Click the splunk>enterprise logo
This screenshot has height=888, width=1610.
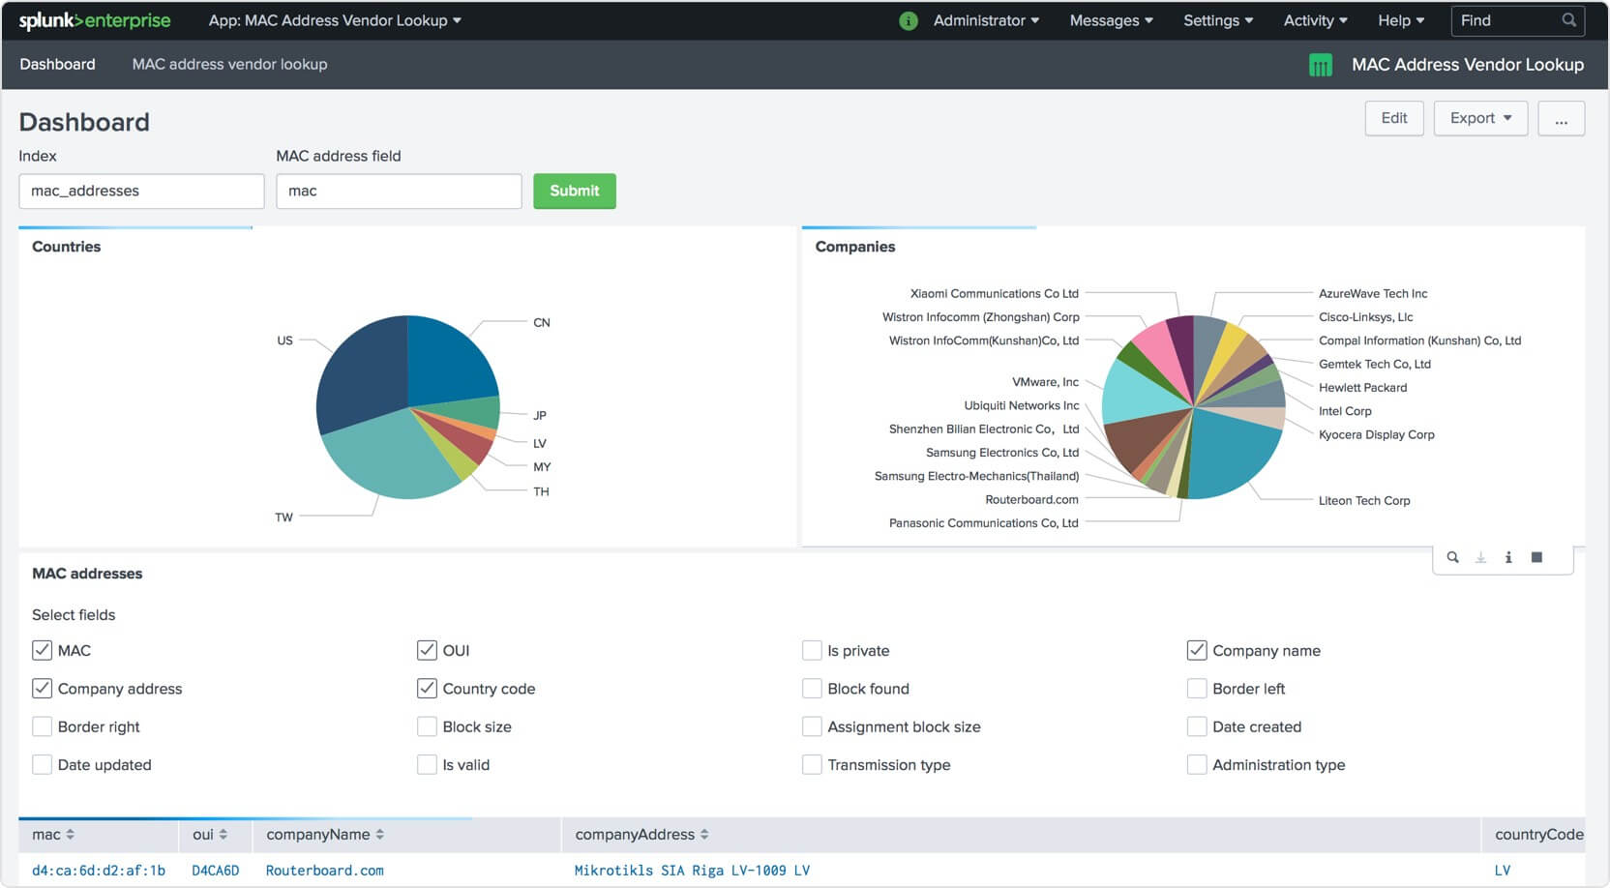point(93,19)
